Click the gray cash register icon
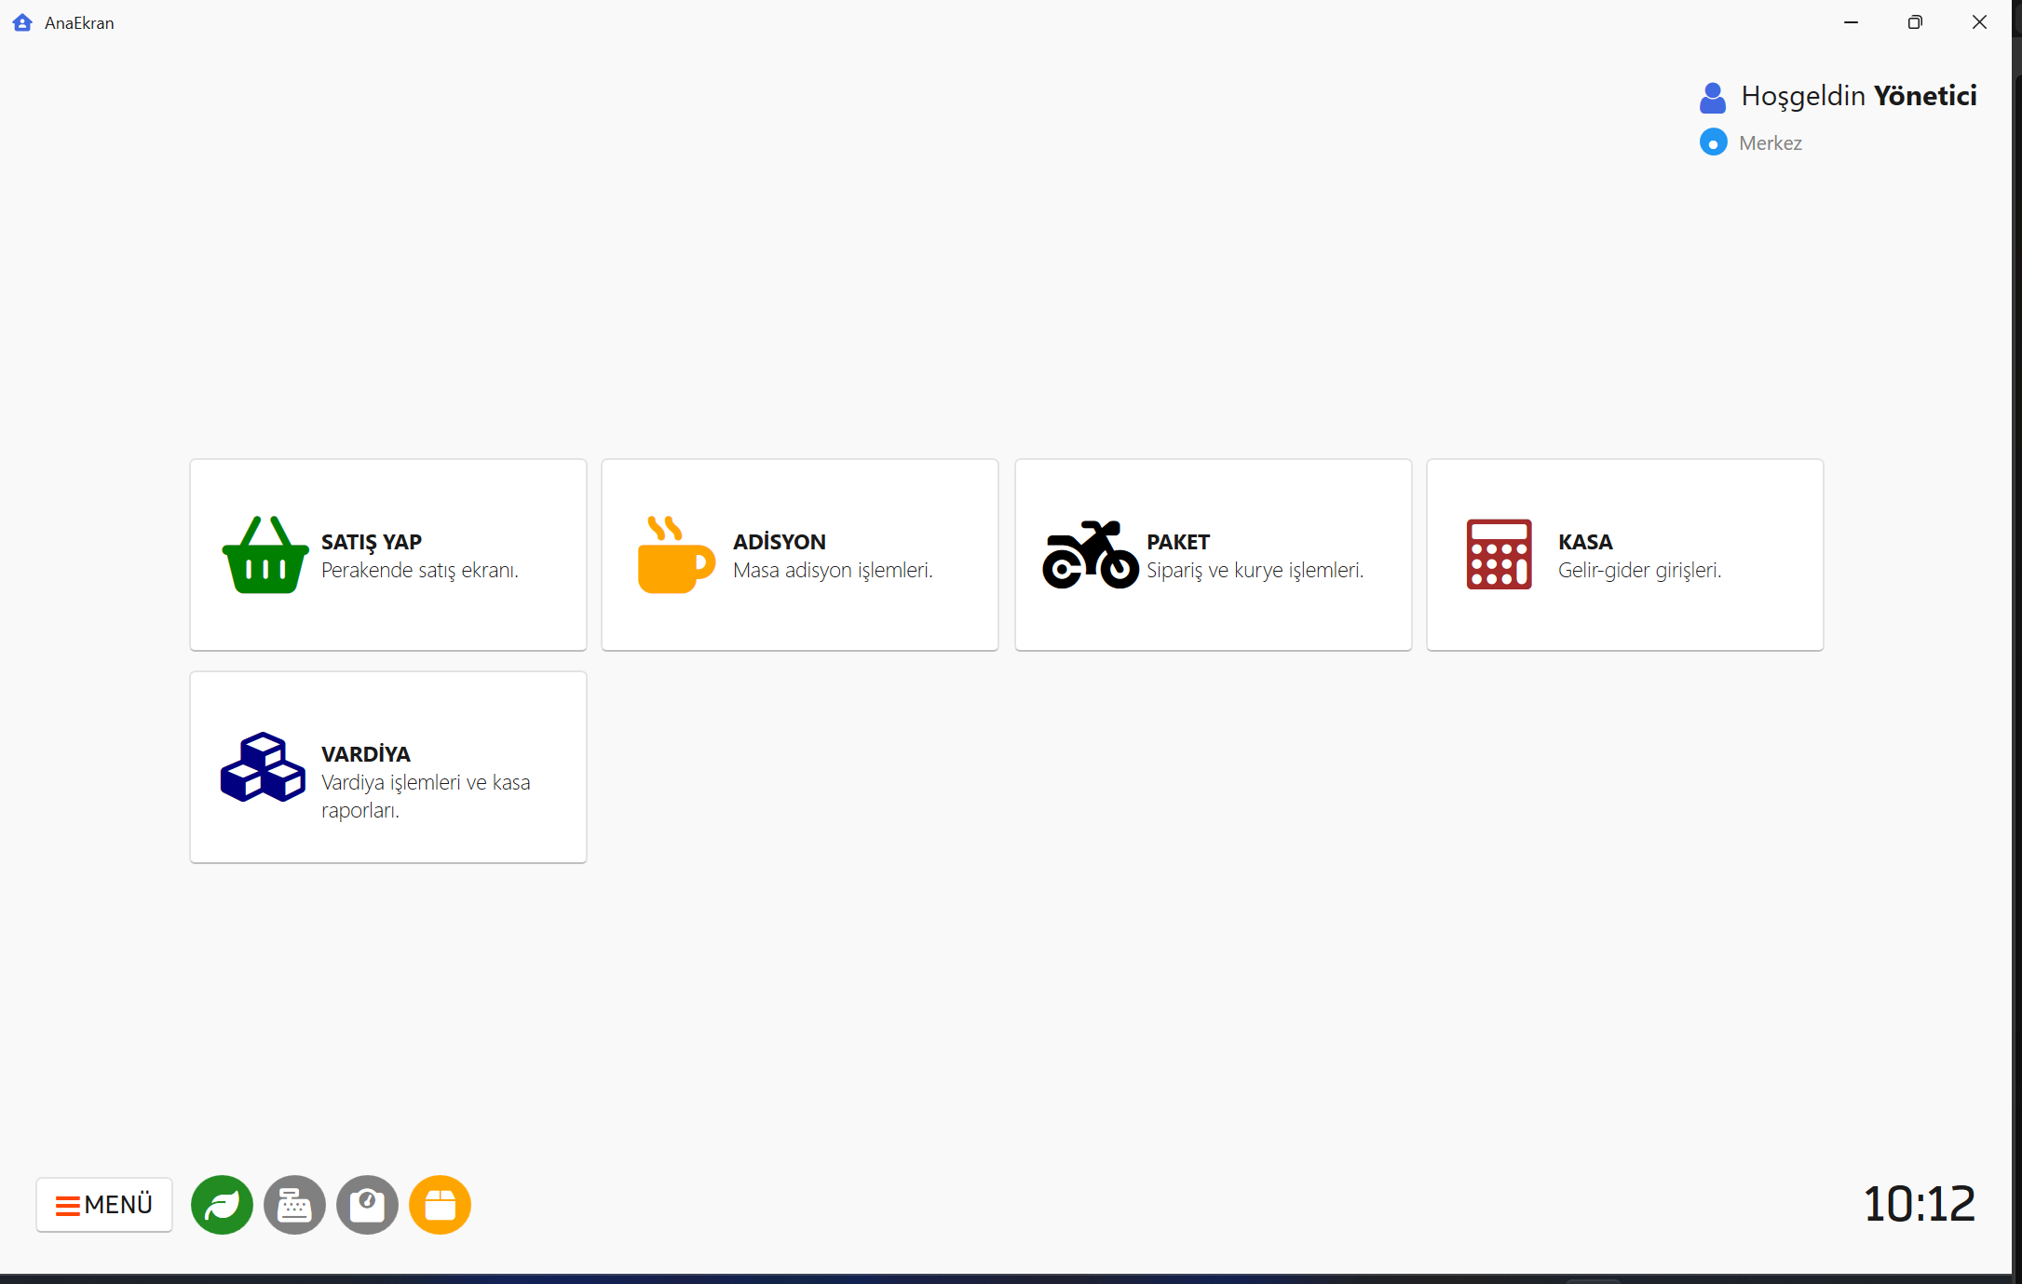2022x1284 pixels. (x=294, y=1205)
